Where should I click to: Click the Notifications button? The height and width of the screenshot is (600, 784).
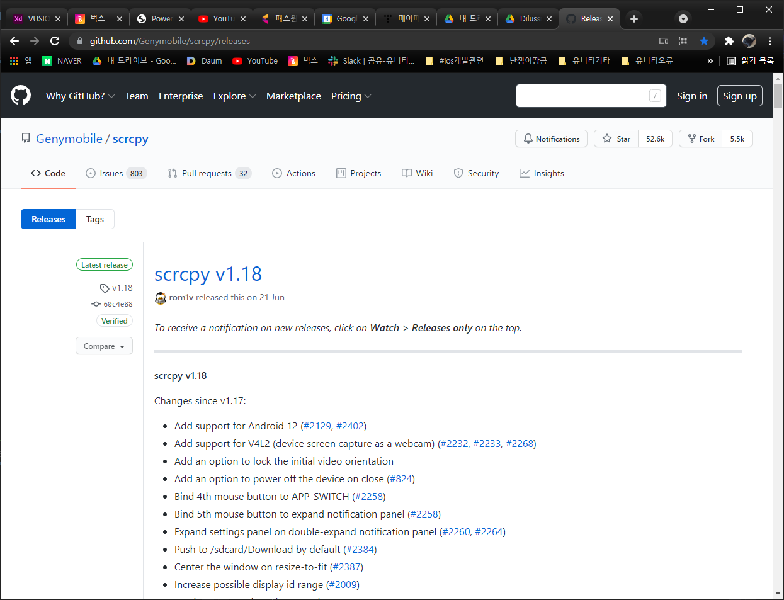click(551, 139)
